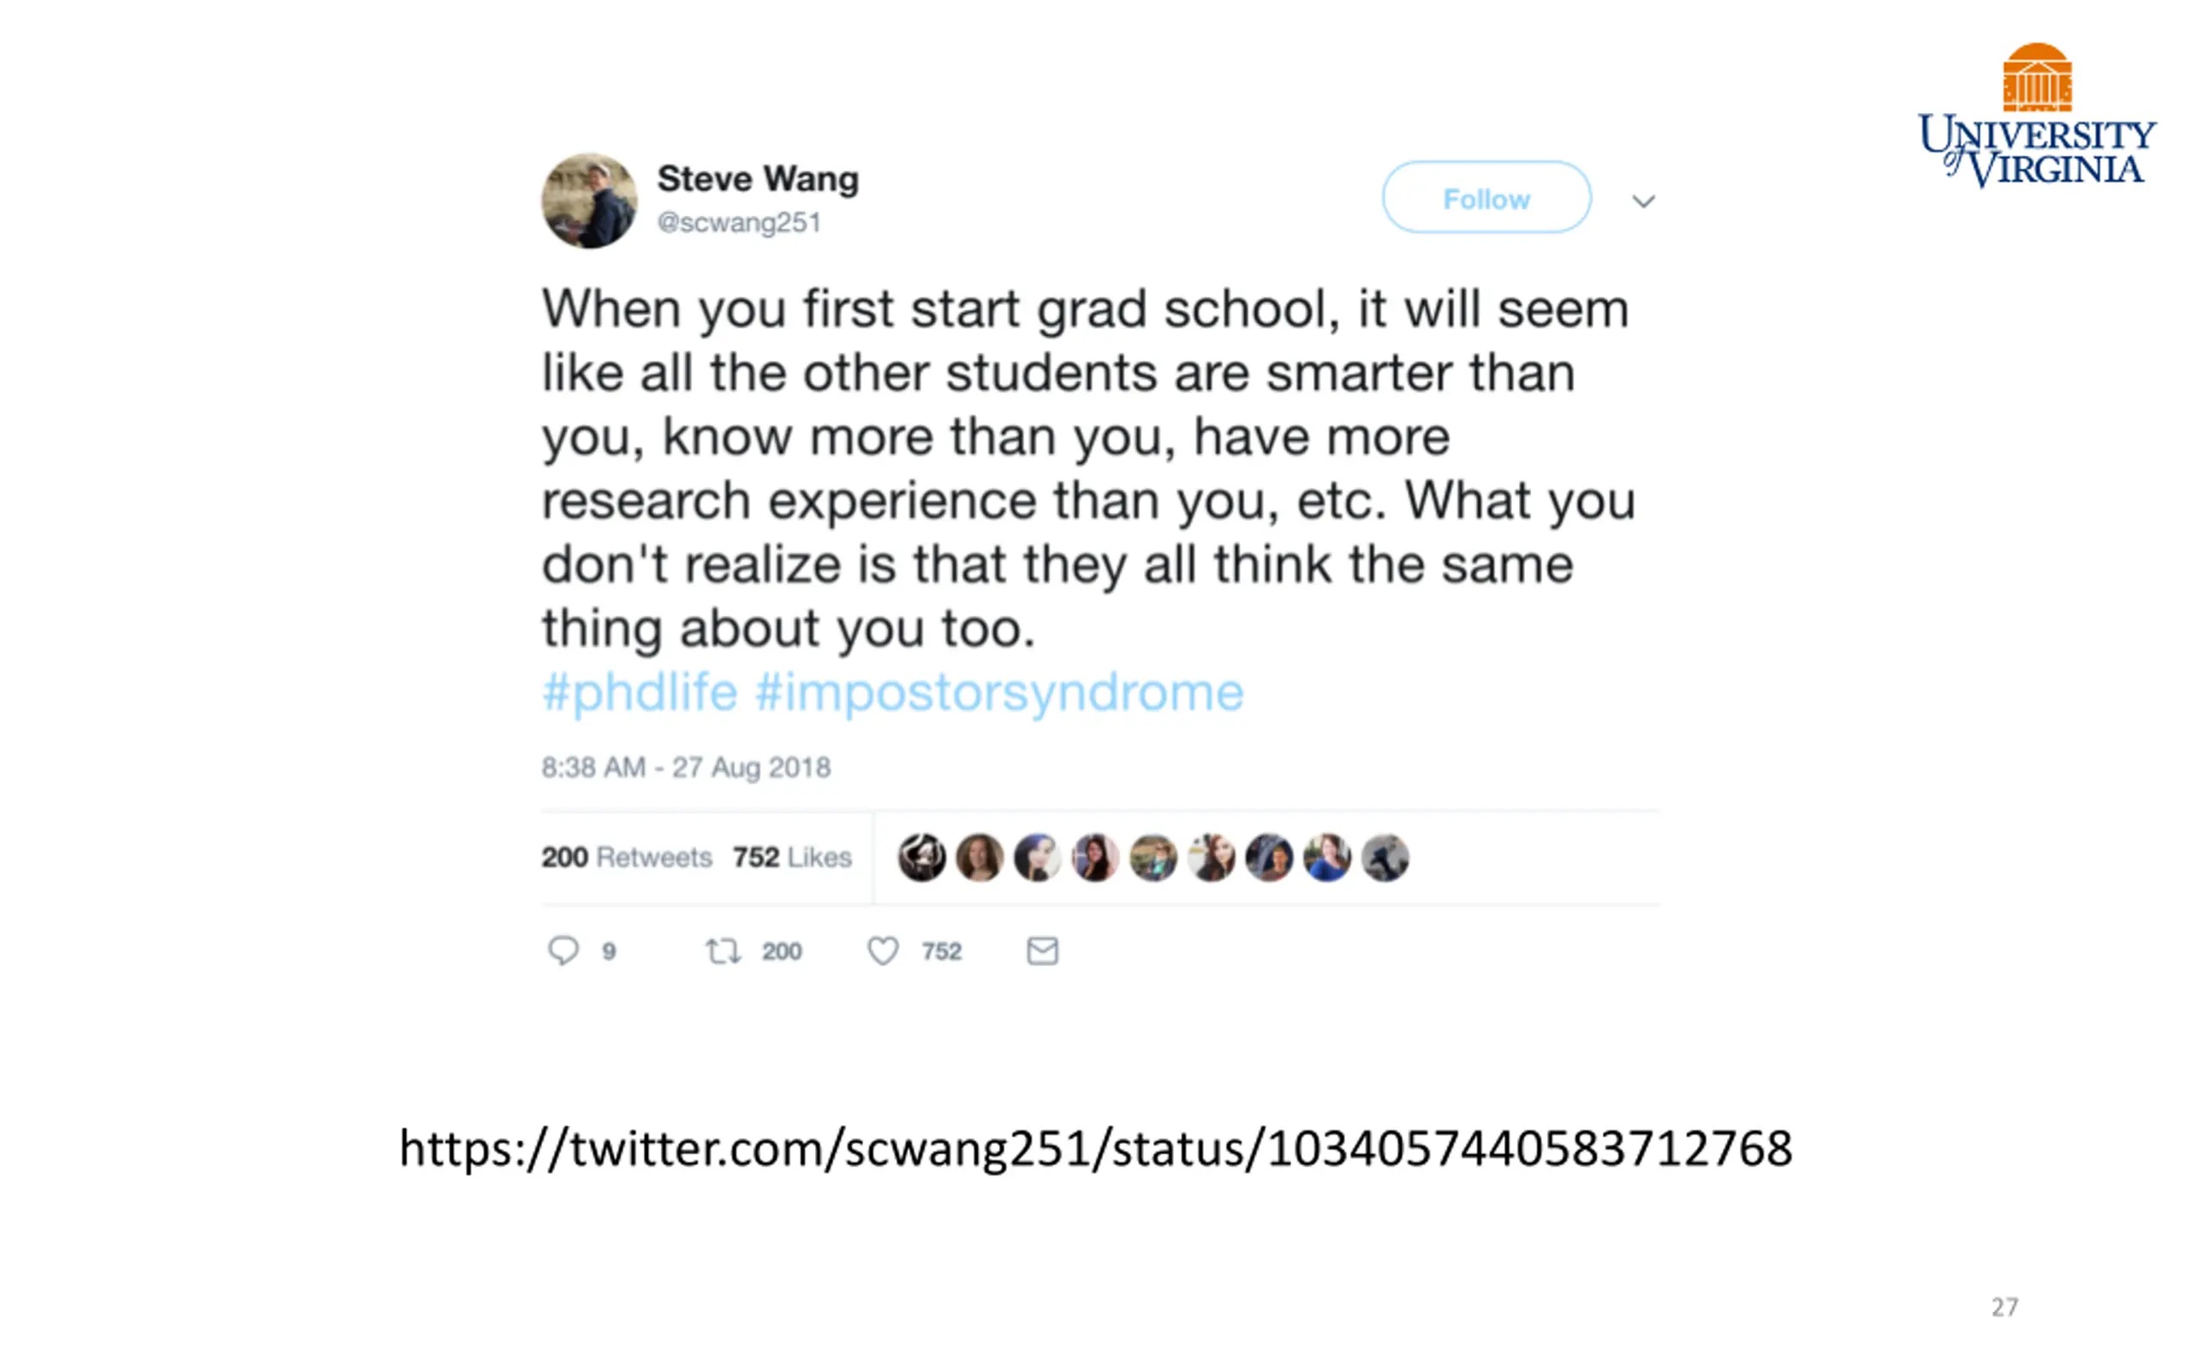Expand the tweet options chevron
Screen dimensions: 2192x1370
point(1644,201)
